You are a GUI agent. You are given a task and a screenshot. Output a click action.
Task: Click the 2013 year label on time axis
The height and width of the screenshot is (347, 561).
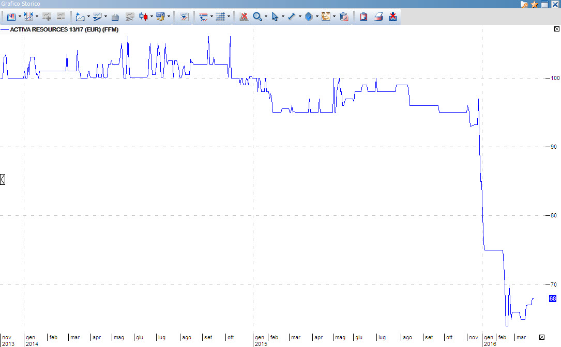[8, 344]
